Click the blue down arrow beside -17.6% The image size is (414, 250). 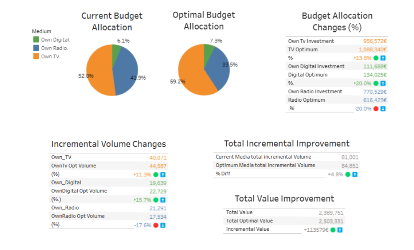point(163,225)
